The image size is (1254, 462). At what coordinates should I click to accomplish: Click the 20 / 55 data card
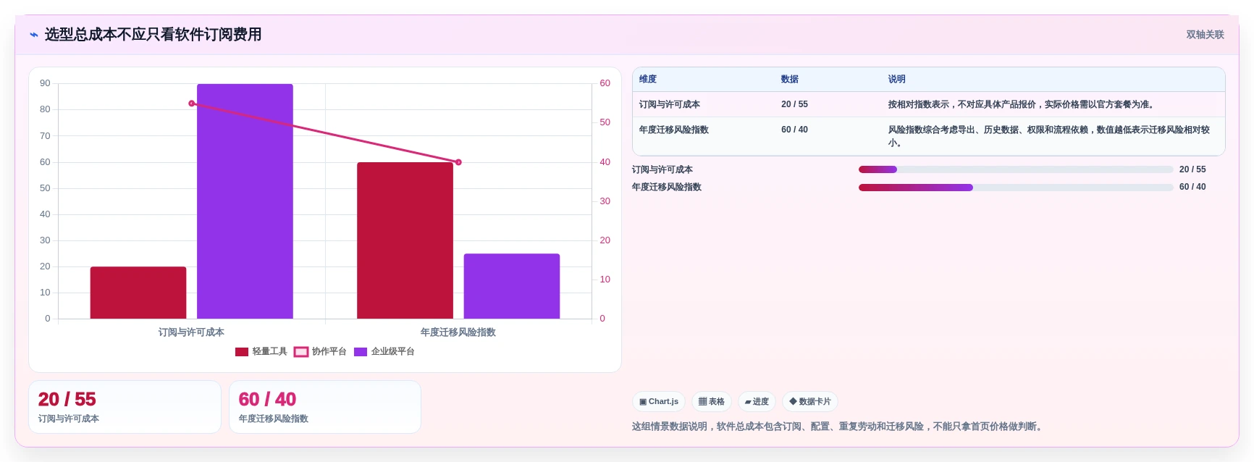pos(125,407)
